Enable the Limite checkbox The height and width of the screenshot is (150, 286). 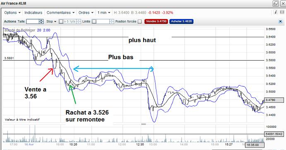(x=94, y=21)
